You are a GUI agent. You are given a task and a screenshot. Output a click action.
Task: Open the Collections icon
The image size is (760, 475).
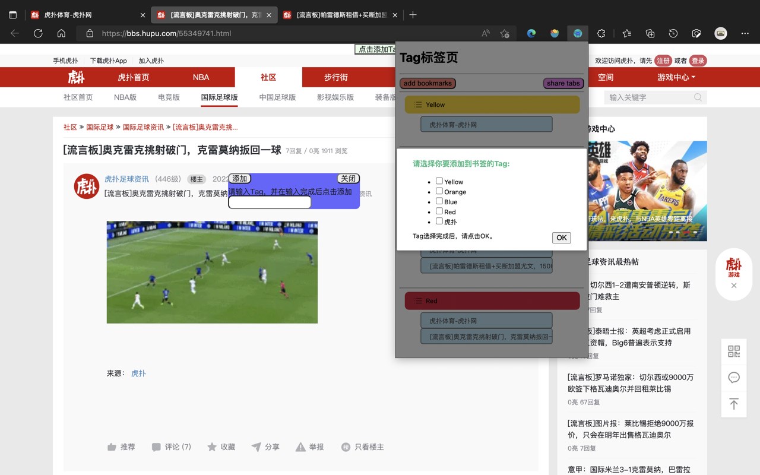(650, 33)
